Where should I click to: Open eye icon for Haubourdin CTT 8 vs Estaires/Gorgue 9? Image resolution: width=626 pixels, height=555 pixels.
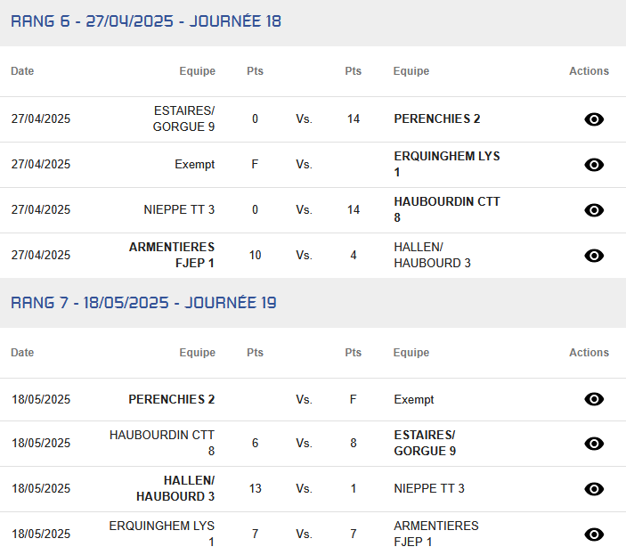tap(594, 444)
